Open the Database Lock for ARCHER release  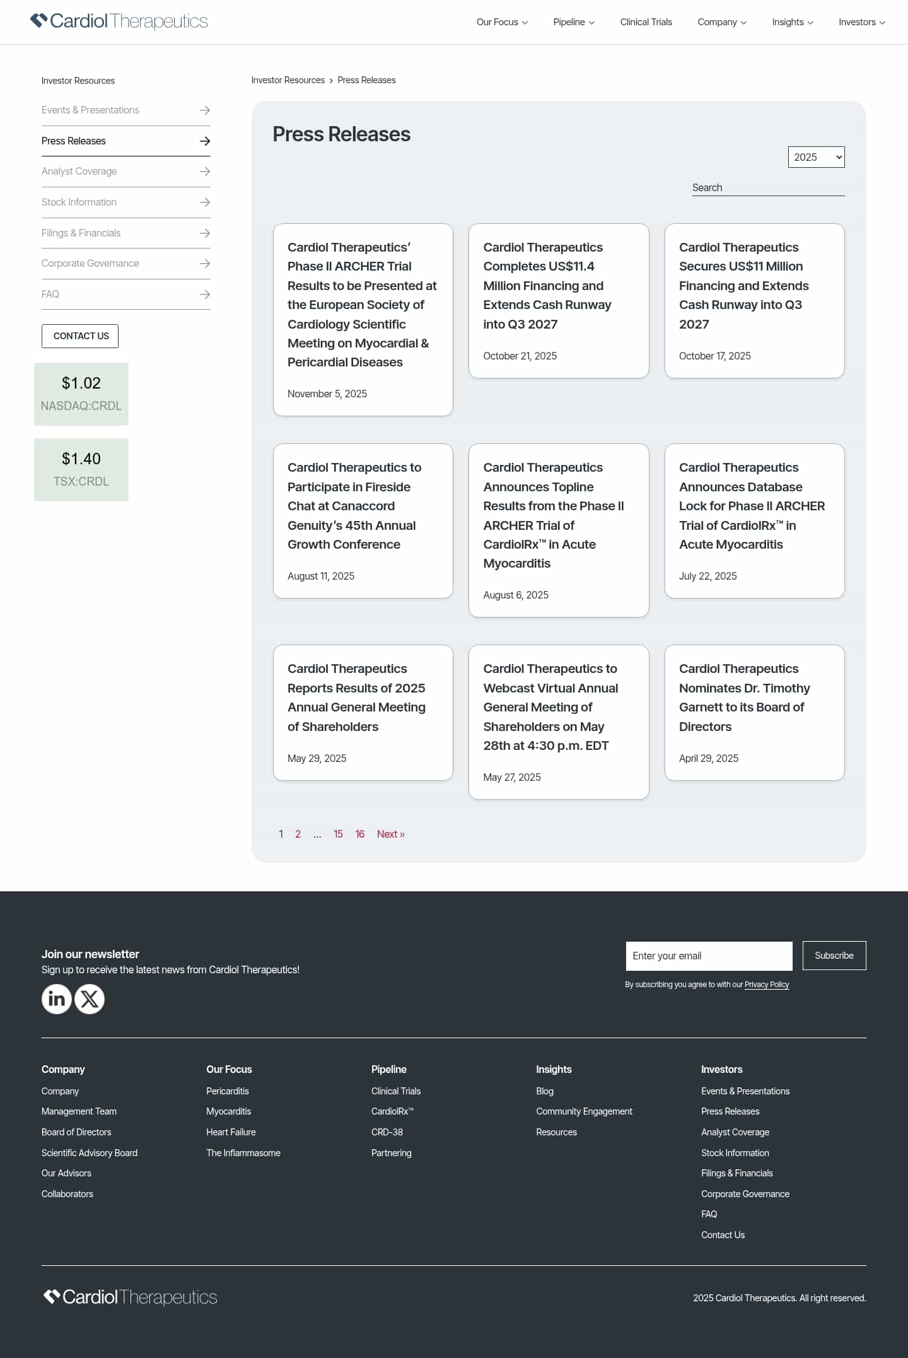(x=755, y=521)
